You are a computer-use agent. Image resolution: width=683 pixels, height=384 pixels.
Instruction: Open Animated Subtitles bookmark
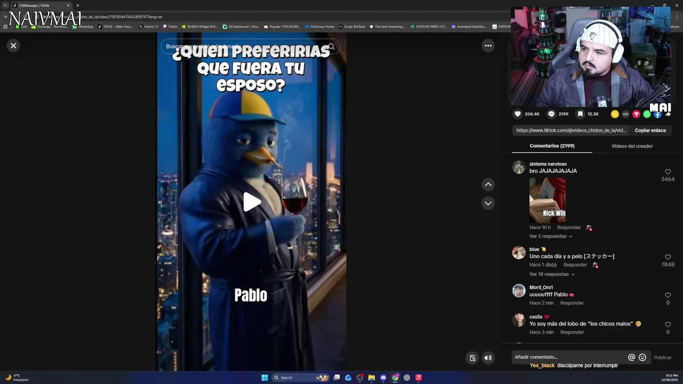[470, 27]
